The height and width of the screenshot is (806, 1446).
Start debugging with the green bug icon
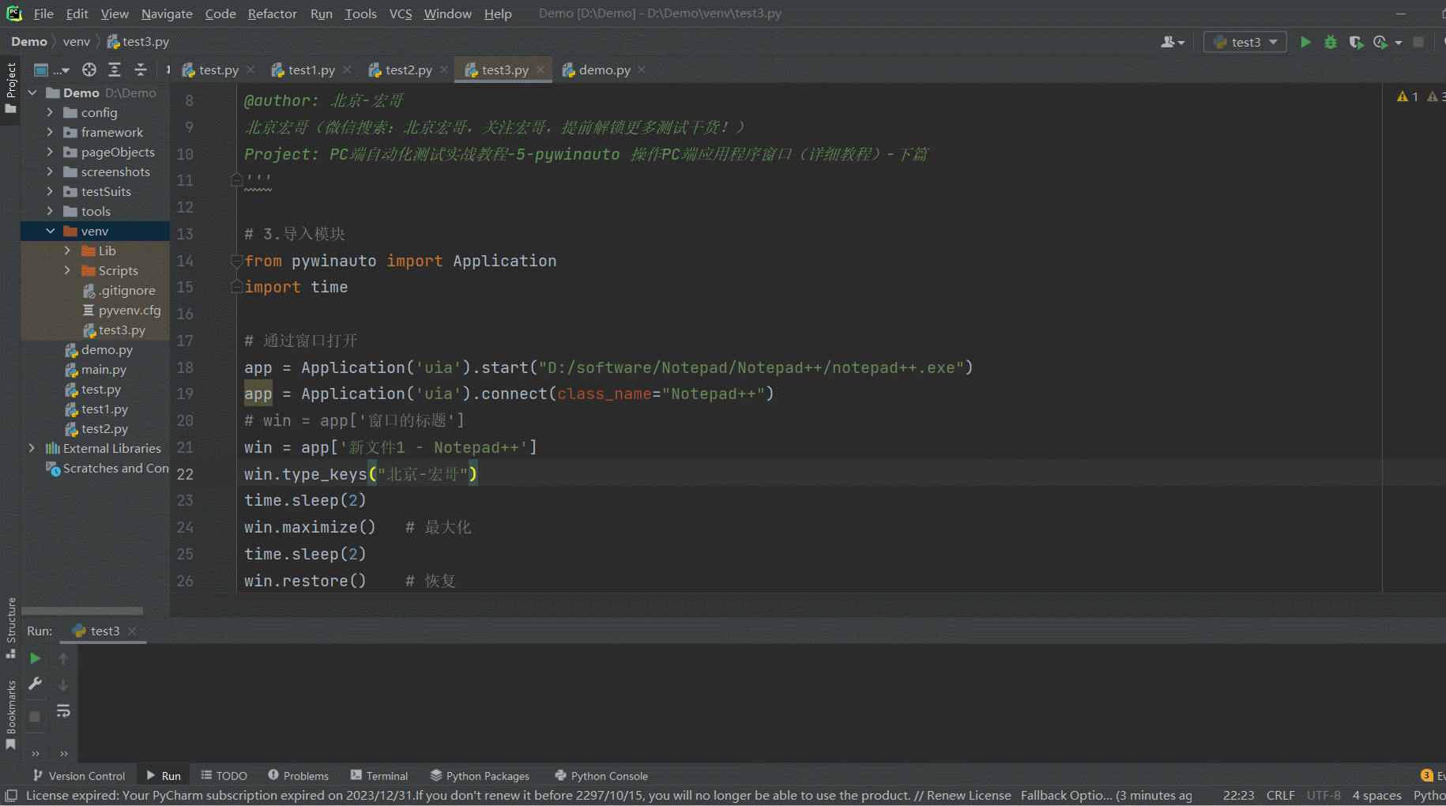[x=1331, y=42]
